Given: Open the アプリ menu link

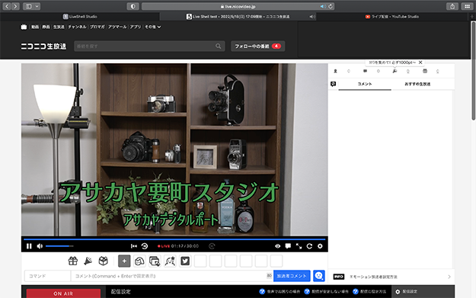Looking at the screenshot, I should pyautogui.click(x=136, y=27).
